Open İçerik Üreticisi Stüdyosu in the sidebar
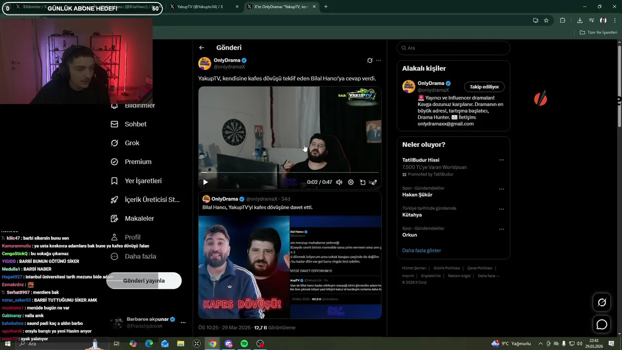The height and width of the screenshot is (350, 622). pyautogui.click(x=145, y=199)
